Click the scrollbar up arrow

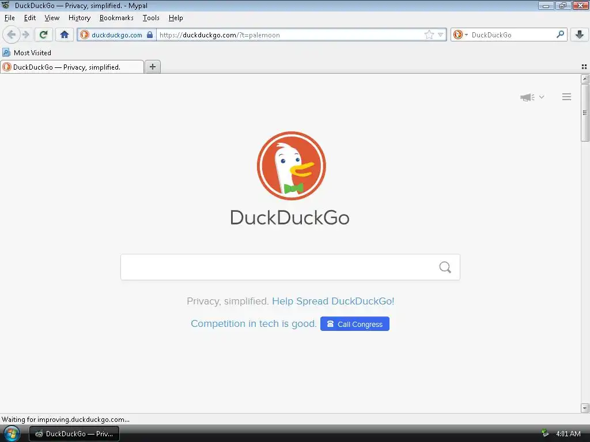(x=585, y=78)
